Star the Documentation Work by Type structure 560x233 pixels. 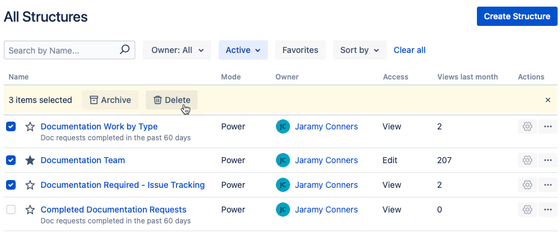pos(30,126)
